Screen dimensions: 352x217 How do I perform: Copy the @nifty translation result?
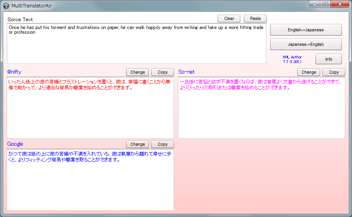pyautogui.click(x=163, y=72)
